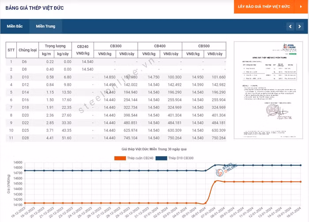Switch to the Miền Bắc tab

[x=15, y=27]
